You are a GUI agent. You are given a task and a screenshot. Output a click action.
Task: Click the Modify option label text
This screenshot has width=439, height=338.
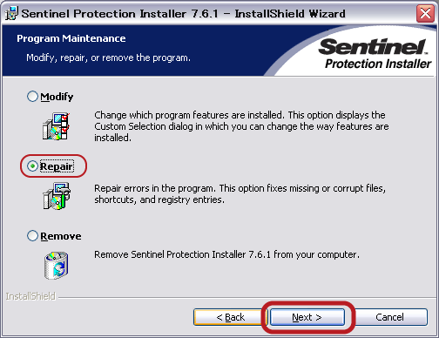coord(57,97)
